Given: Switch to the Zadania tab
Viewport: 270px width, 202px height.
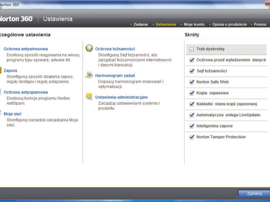Looking at the screenshot, I should (x=140, y=24).
